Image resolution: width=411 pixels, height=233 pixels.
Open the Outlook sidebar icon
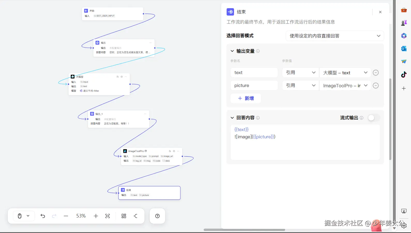404,49
